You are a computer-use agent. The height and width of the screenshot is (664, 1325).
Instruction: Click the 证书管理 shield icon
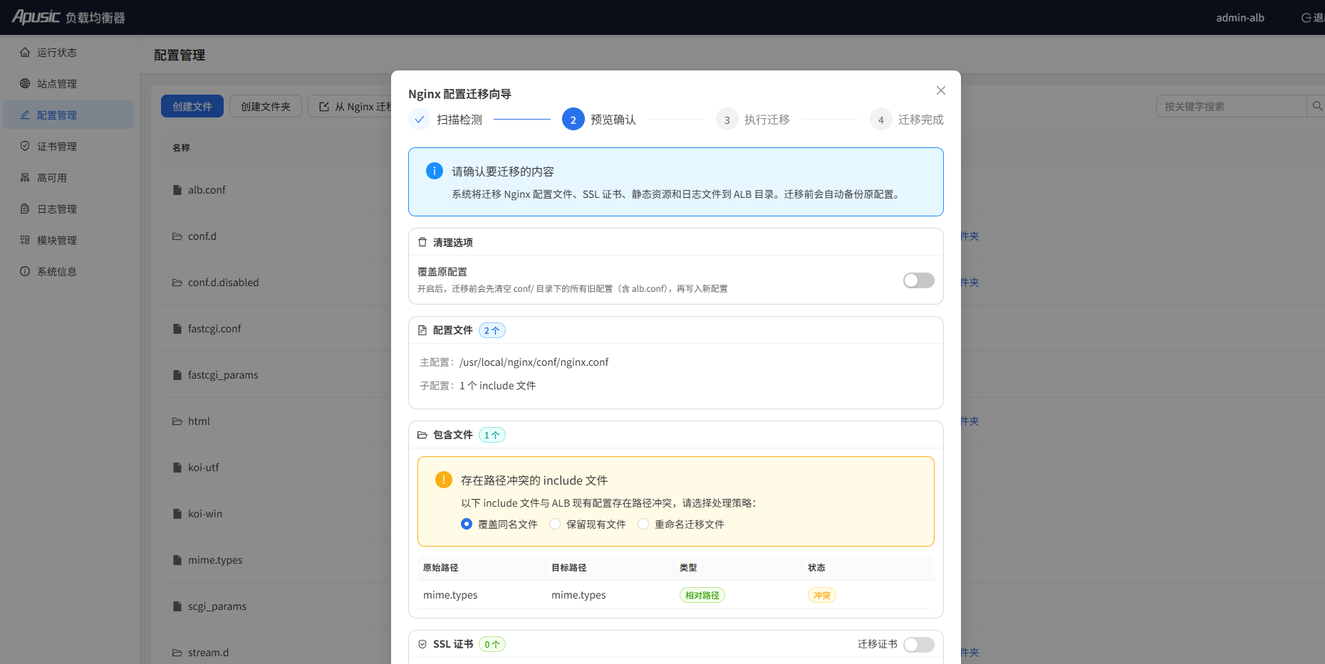point(25,146)
